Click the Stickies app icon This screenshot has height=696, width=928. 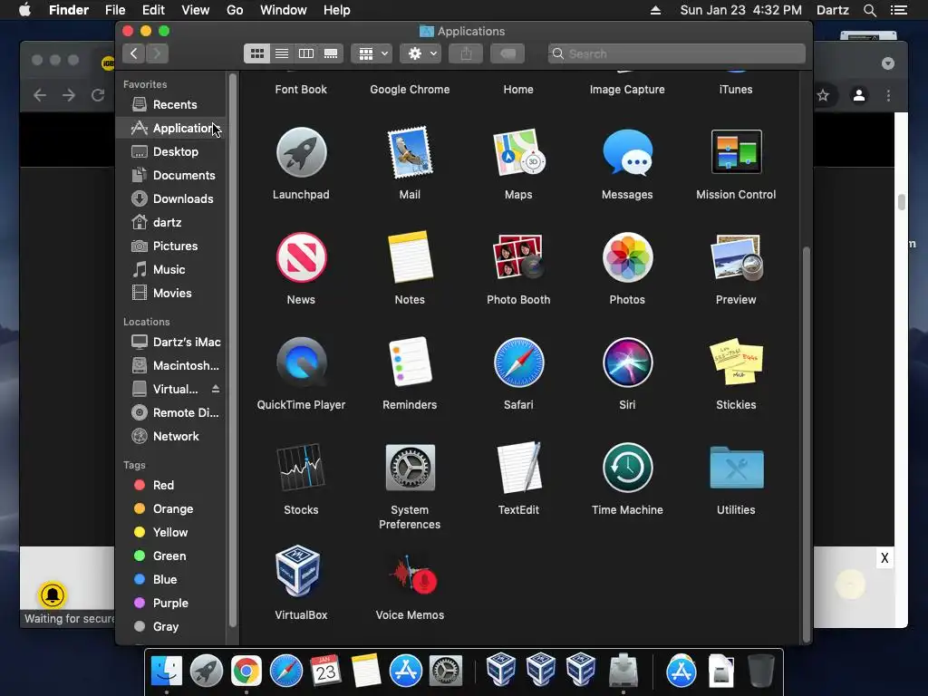point(736,362)
